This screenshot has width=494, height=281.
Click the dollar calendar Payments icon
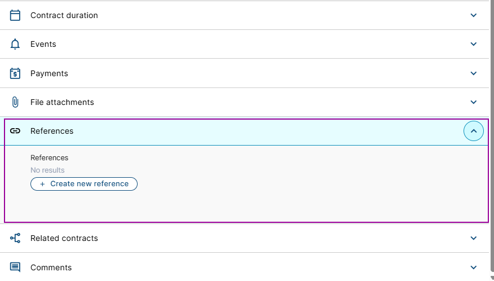[x=15, y=73]
